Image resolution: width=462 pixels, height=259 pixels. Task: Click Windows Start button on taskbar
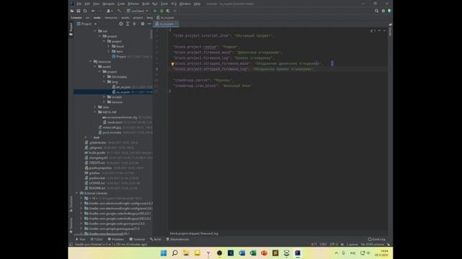(164, 253)
